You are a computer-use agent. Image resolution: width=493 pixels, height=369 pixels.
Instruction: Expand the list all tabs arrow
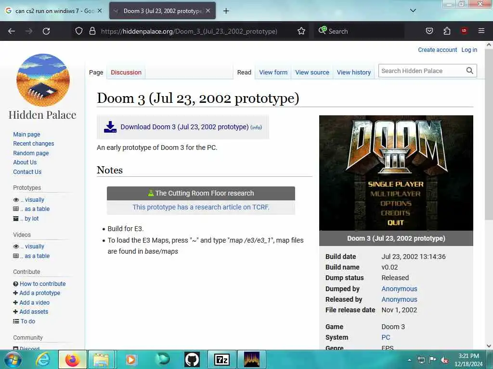point(413,11)
